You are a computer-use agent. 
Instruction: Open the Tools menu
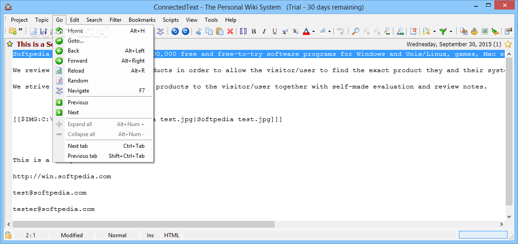coord(211,20)
